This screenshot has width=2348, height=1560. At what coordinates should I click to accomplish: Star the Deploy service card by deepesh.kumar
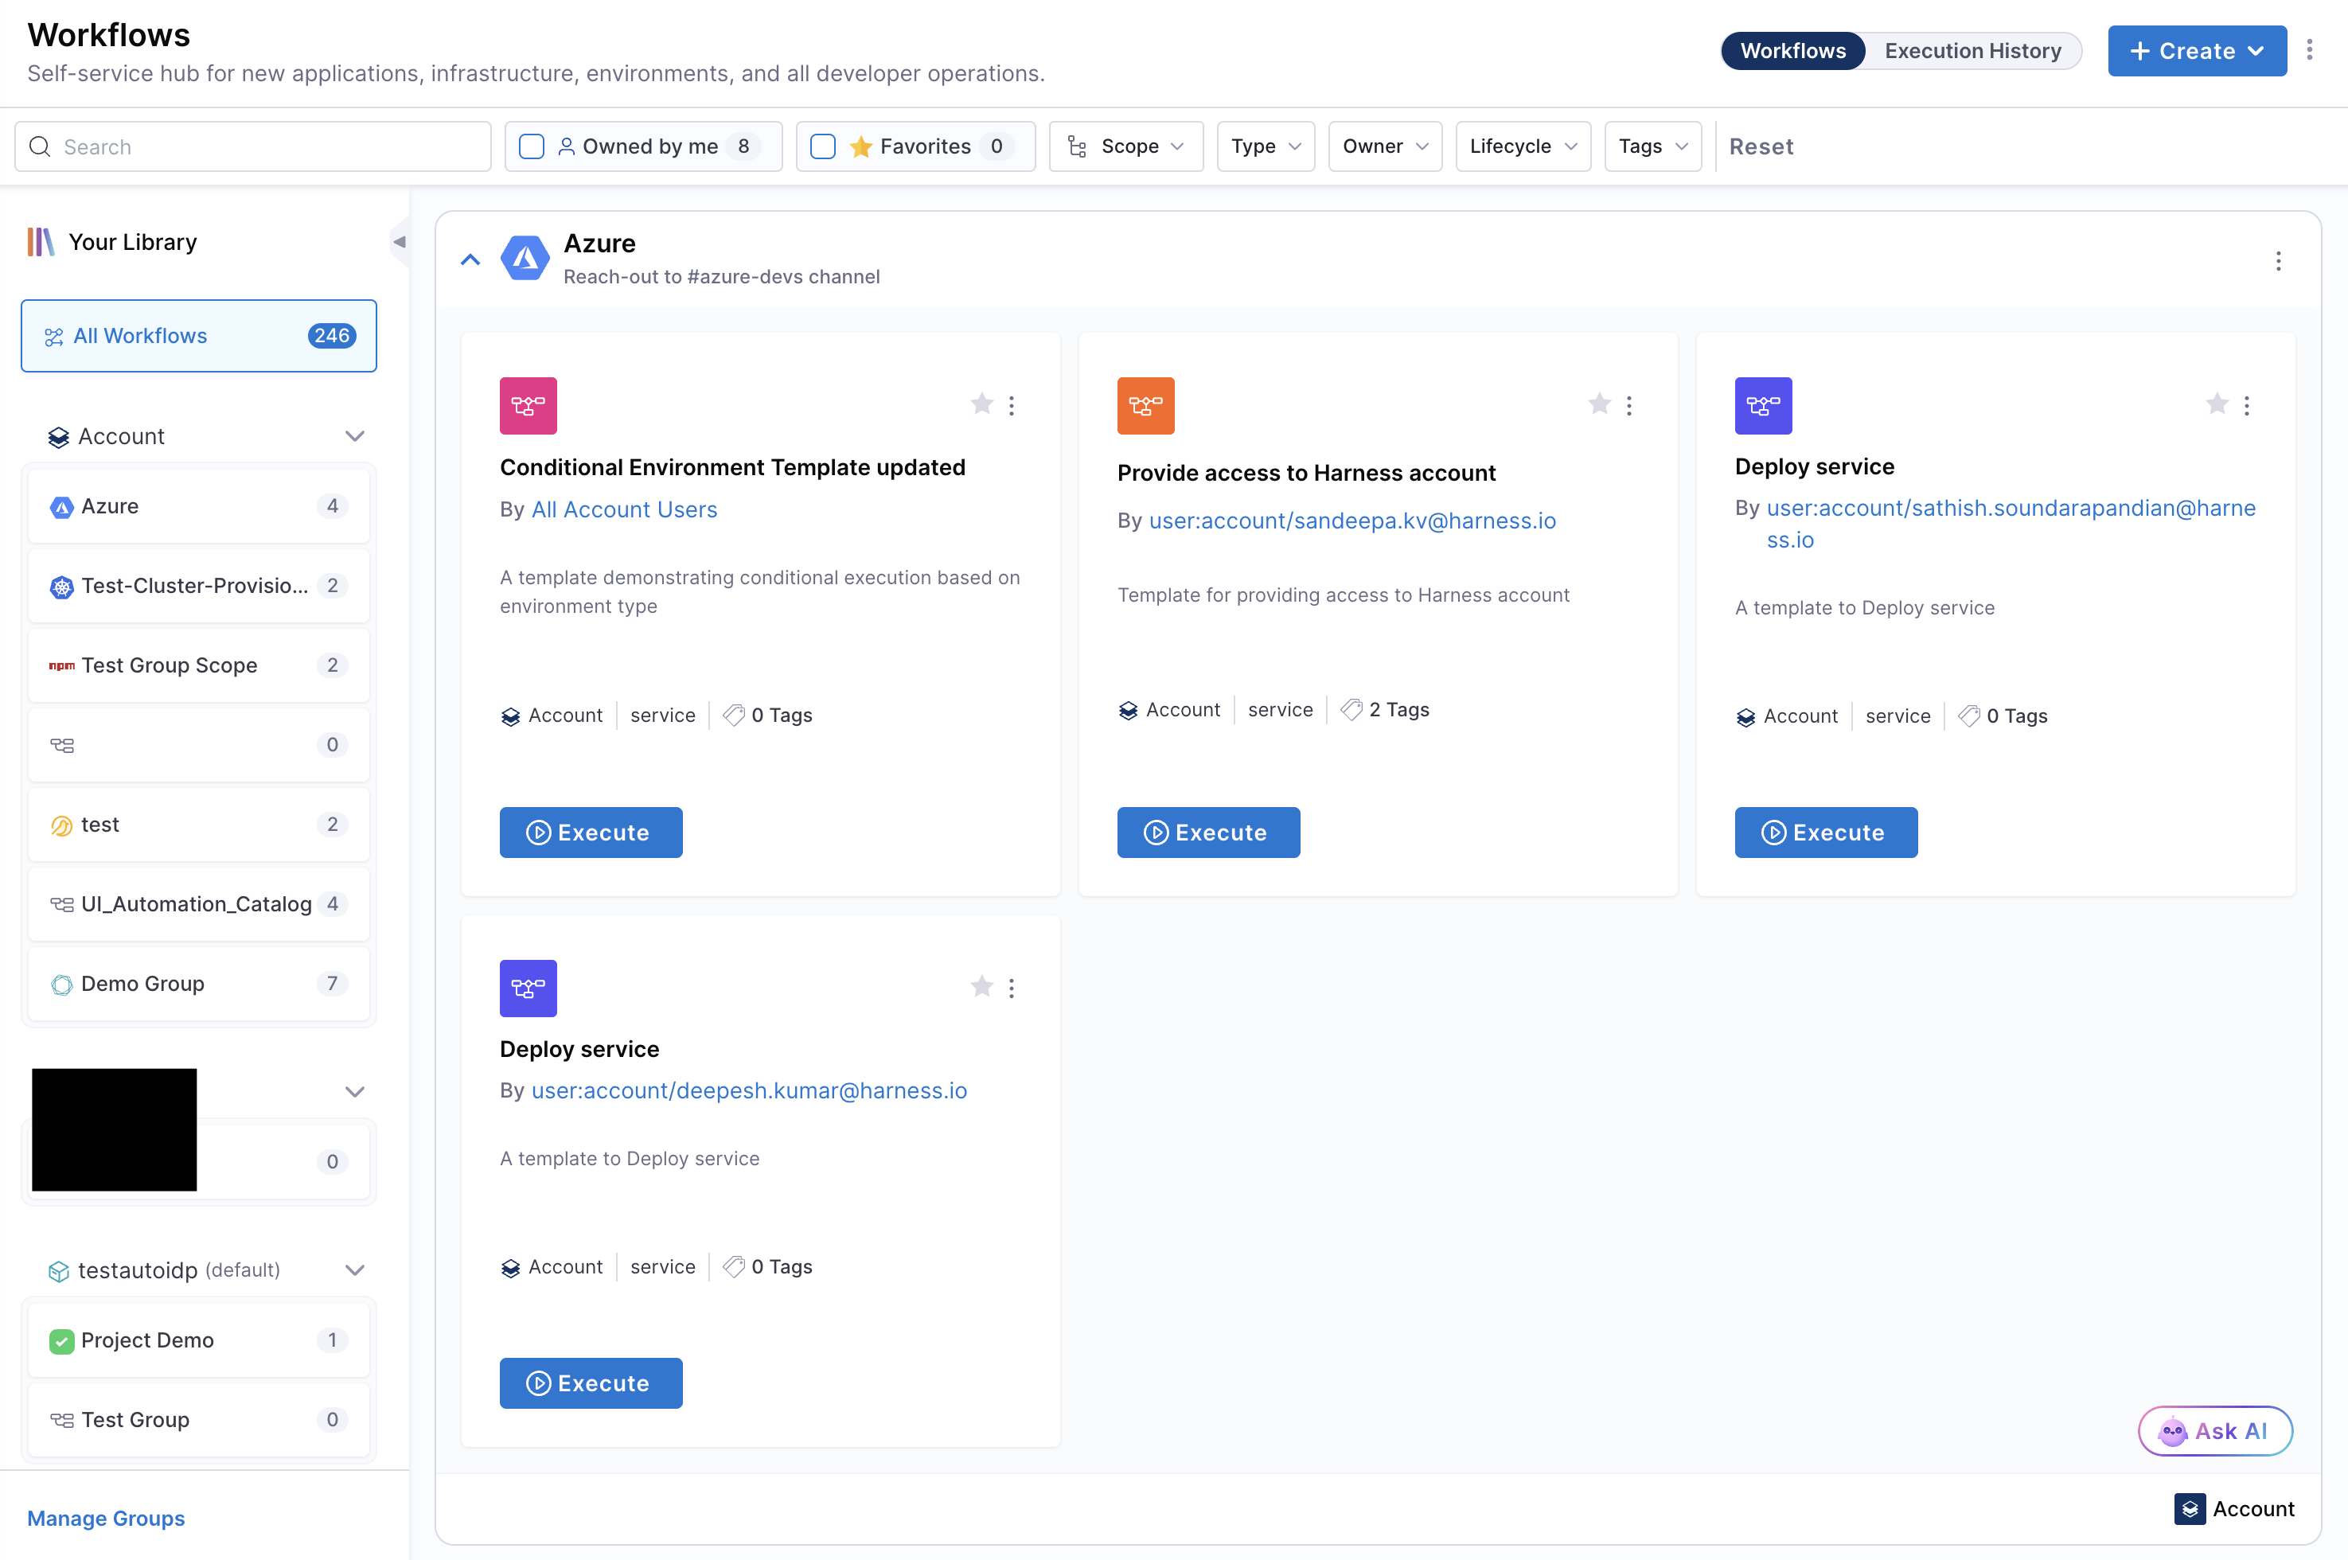point(981,986)
